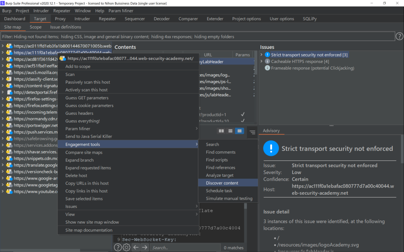This screenshot has width=404, height=252.
Task: Open message editor text options menu icon
Action: click(252, 132)
